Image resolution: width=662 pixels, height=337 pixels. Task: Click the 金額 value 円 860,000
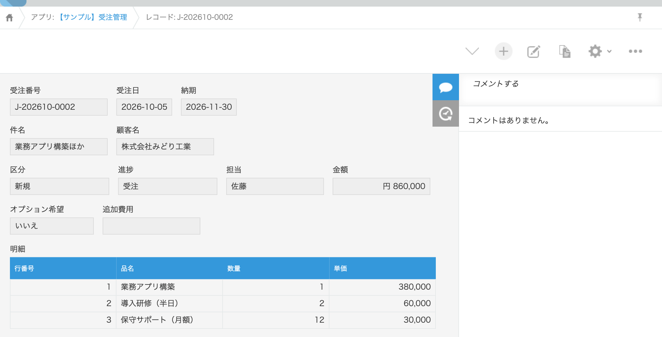pos(381,186)
